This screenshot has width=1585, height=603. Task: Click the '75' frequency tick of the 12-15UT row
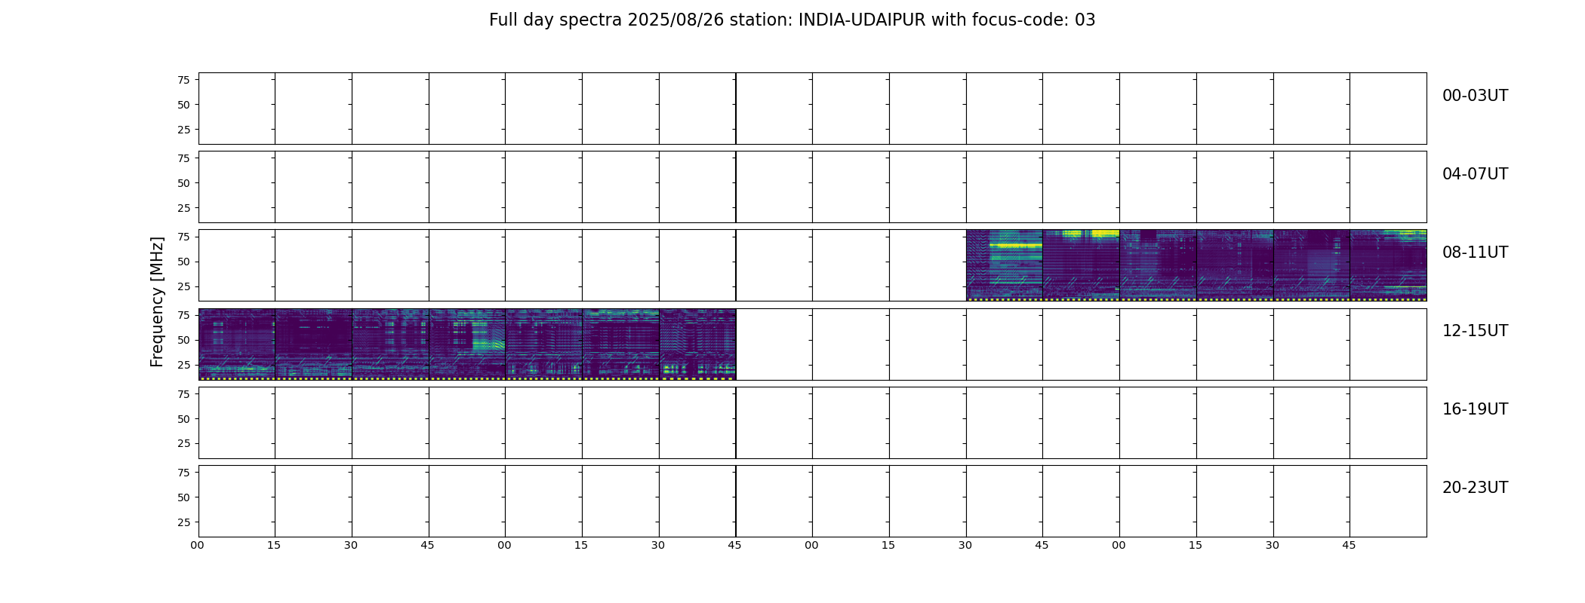(x=183, y=315)
